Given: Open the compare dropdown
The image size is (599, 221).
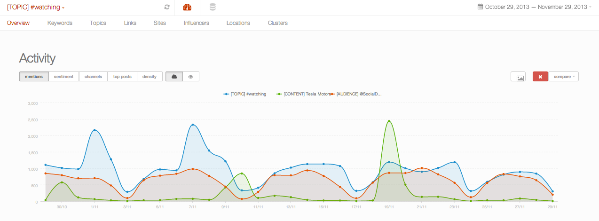Looking at the screenshot, I should [563, 77].
